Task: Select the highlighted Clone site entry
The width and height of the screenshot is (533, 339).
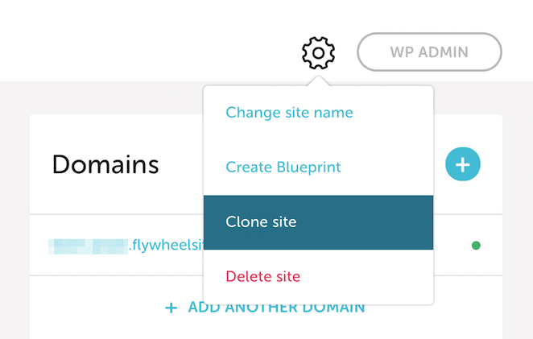Action: (x=318, y=222)
